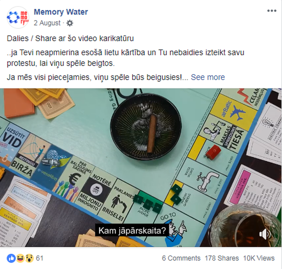Unmute the video with the speaker icon
The width and height of the screenshot is (282, 269).
point(265,234)
